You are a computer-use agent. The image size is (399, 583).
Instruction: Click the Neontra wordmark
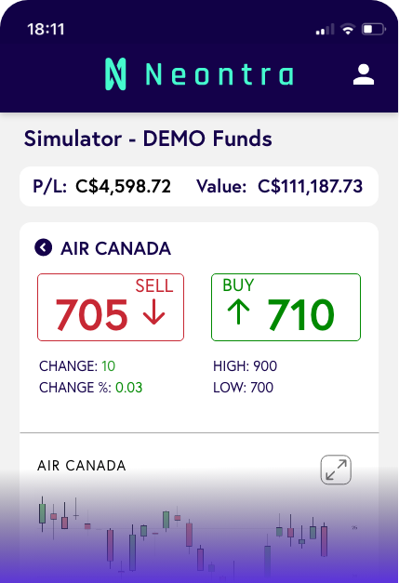(219, 74)
